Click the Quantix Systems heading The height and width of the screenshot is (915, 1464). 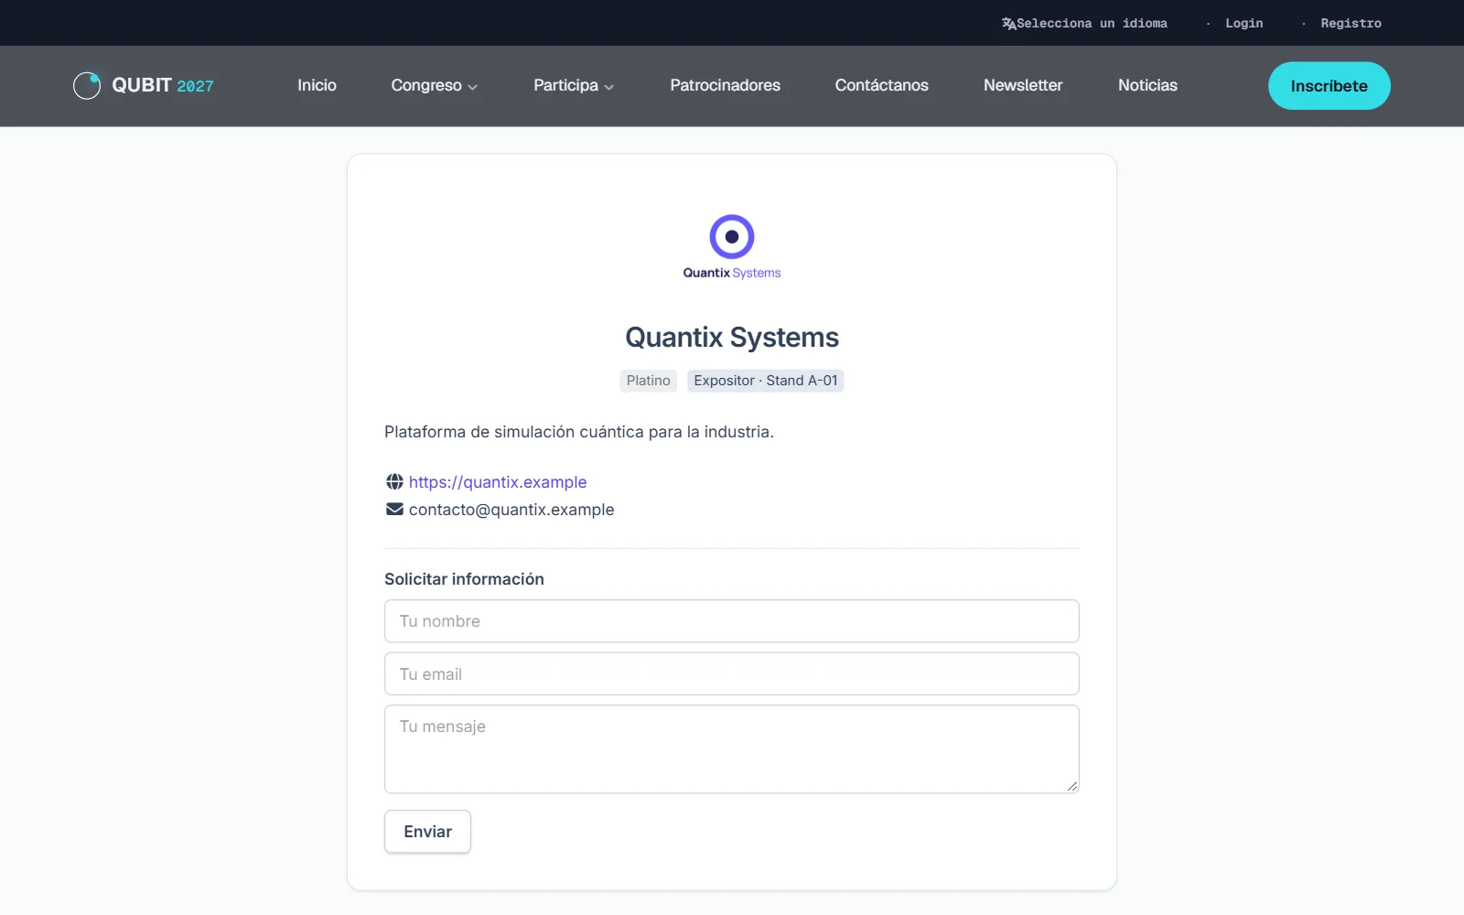(732, 337)
